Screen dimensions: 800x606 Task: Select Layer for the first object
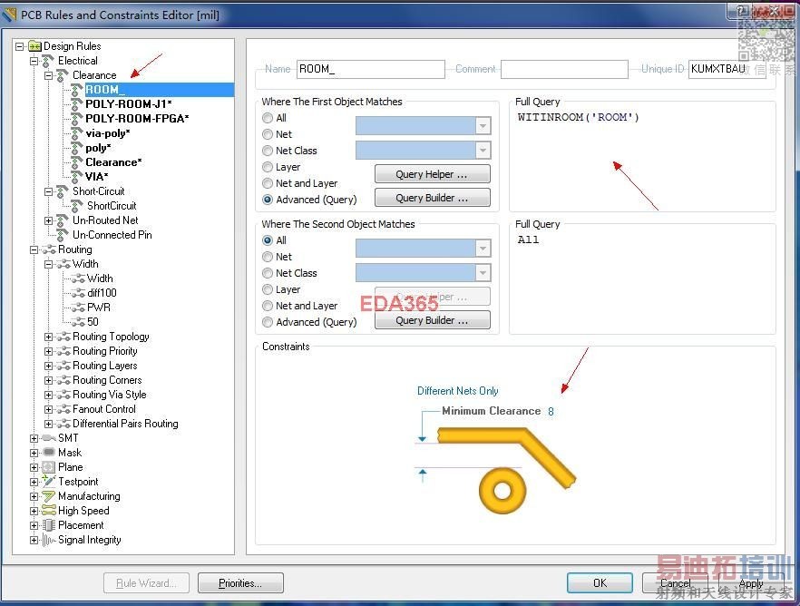[x=268, y=167]
